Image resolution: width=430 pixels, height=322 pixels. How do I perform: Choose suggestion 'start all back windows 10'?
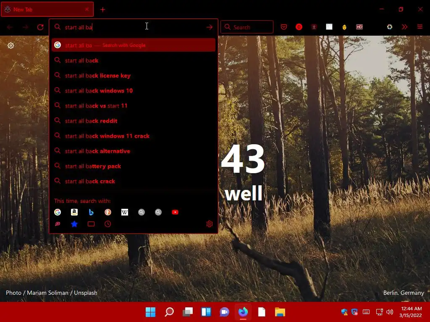[133, 91]
